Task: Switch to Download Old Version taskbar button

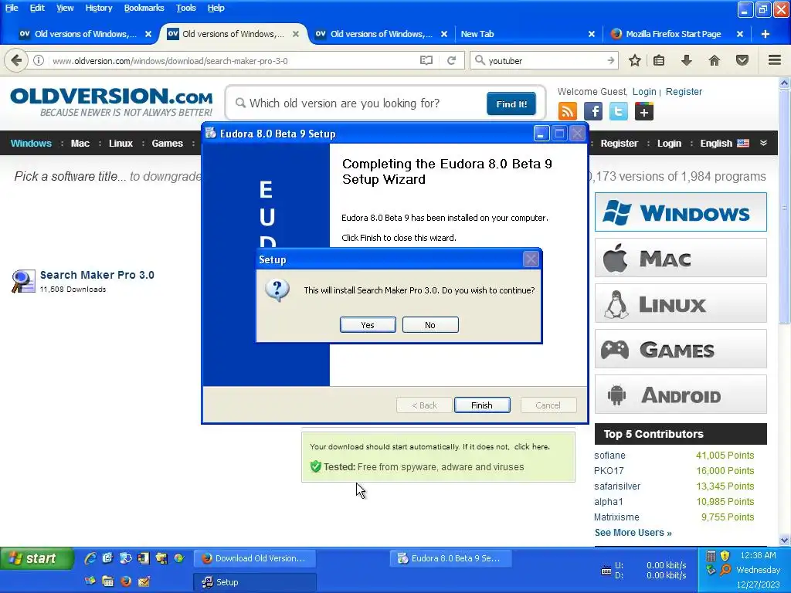Action: click(x=255, y=558)
